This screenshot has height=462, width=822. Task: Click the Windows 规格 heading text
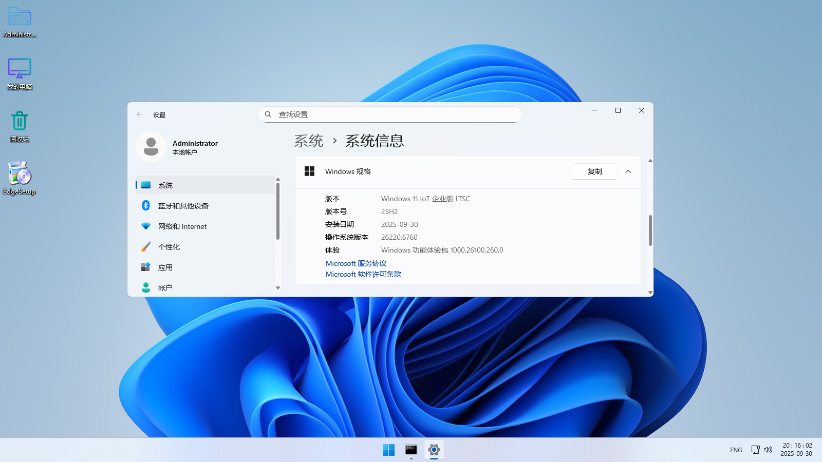(x=348, y=171)
